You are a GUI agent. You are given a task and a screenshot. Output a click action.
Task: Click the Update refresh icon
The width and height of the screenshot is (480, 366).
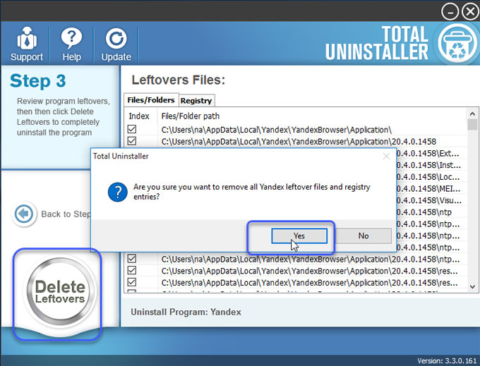click(116, 44)
